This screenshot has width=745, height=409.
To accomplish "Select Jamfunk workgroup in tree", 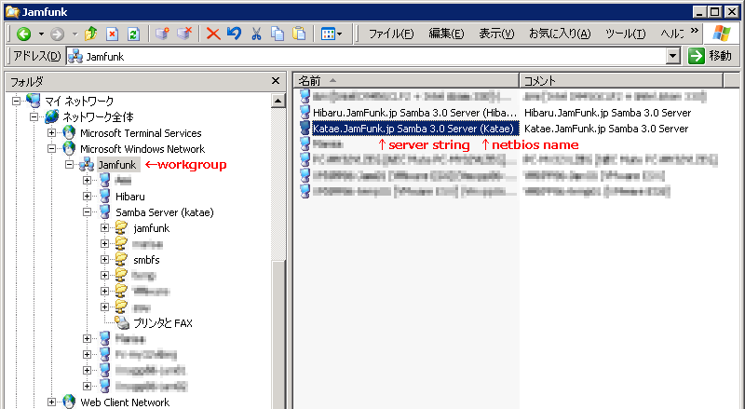I will [x=117, y=165].
